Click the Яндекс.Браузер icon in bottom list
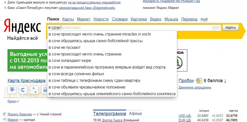This screenshot has width=247, height=122. [3, 114]
